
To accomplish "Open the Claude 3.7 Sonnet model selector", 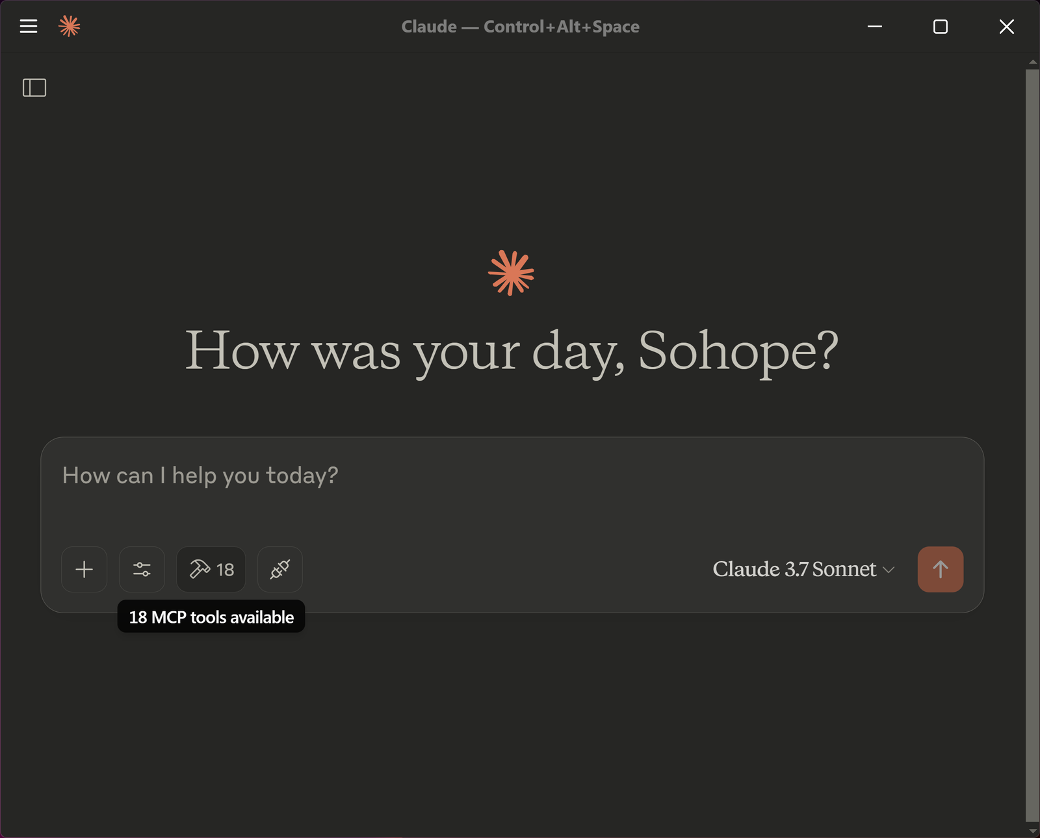I will tap(804, 570).
